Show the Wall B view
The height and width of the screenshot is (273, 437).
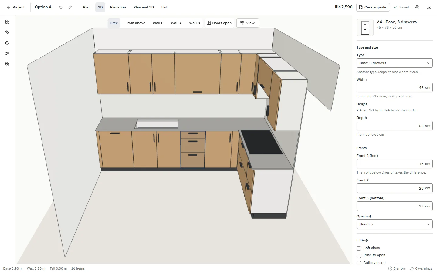click(195, 23)
